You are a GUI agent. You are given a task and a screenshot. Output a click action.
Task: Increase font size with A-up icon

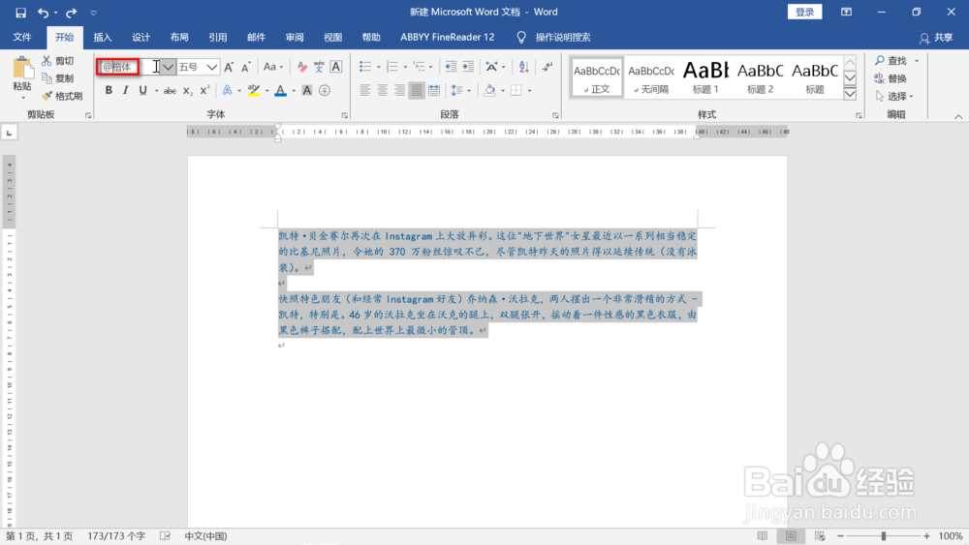coord(229,67)
